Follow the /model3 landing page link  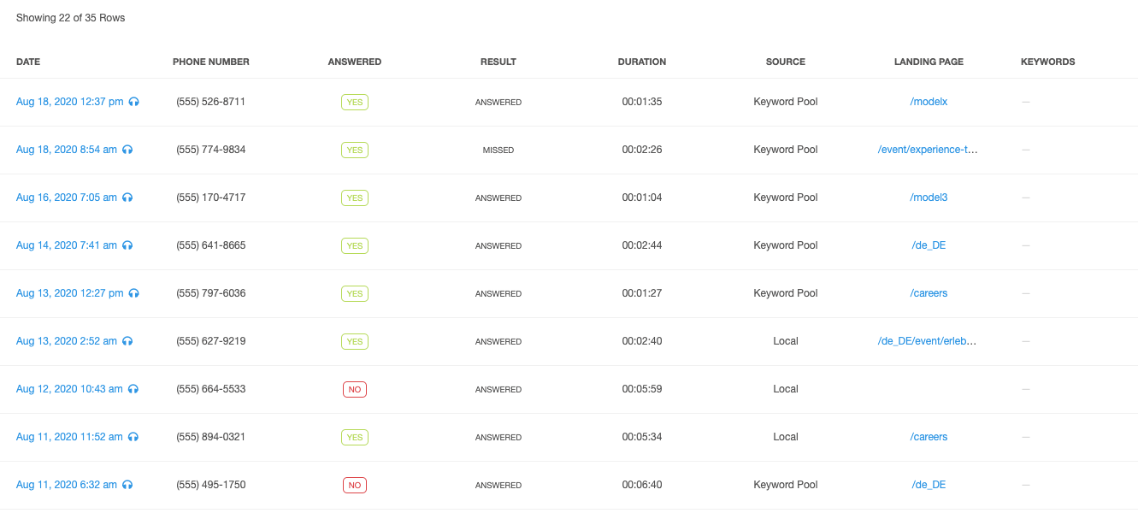tap(929, 198)
